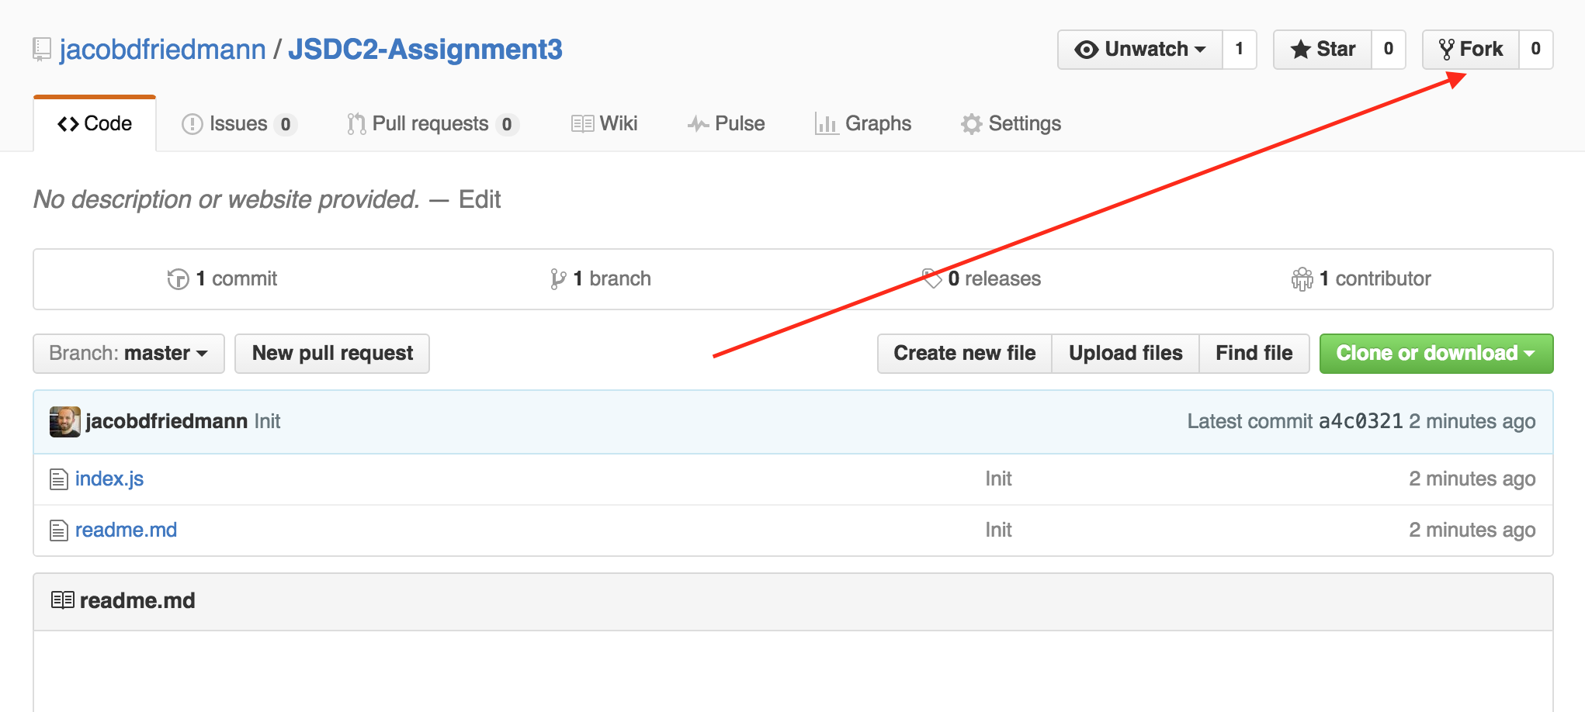Open the Pulse tab
The height and width of the screenshot is (712, 1585).
coord(726,124)
